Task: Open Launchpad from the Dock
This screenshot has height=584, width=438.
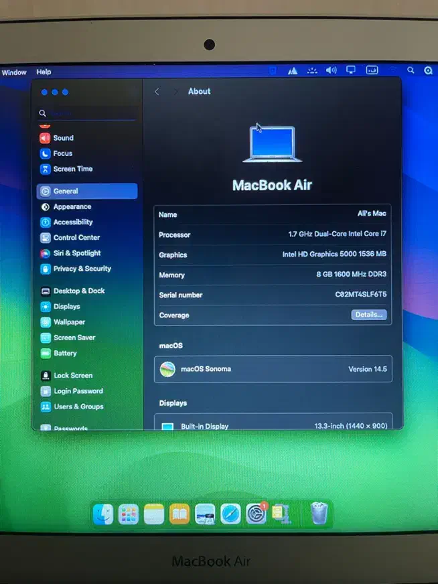Action: tap(129, 514)
